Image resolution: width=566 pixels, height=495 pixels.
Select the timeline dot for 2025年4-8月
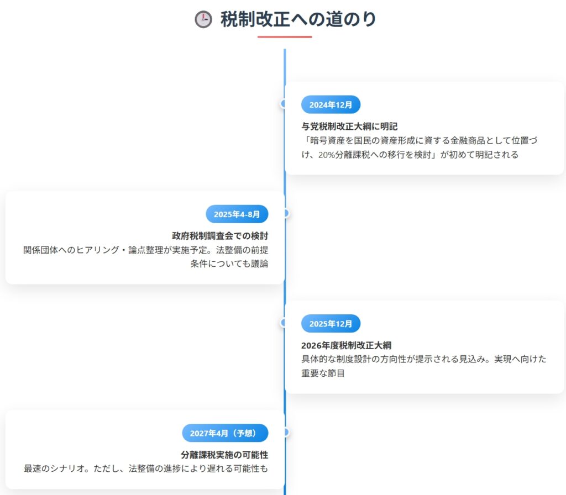pos(285,213)
